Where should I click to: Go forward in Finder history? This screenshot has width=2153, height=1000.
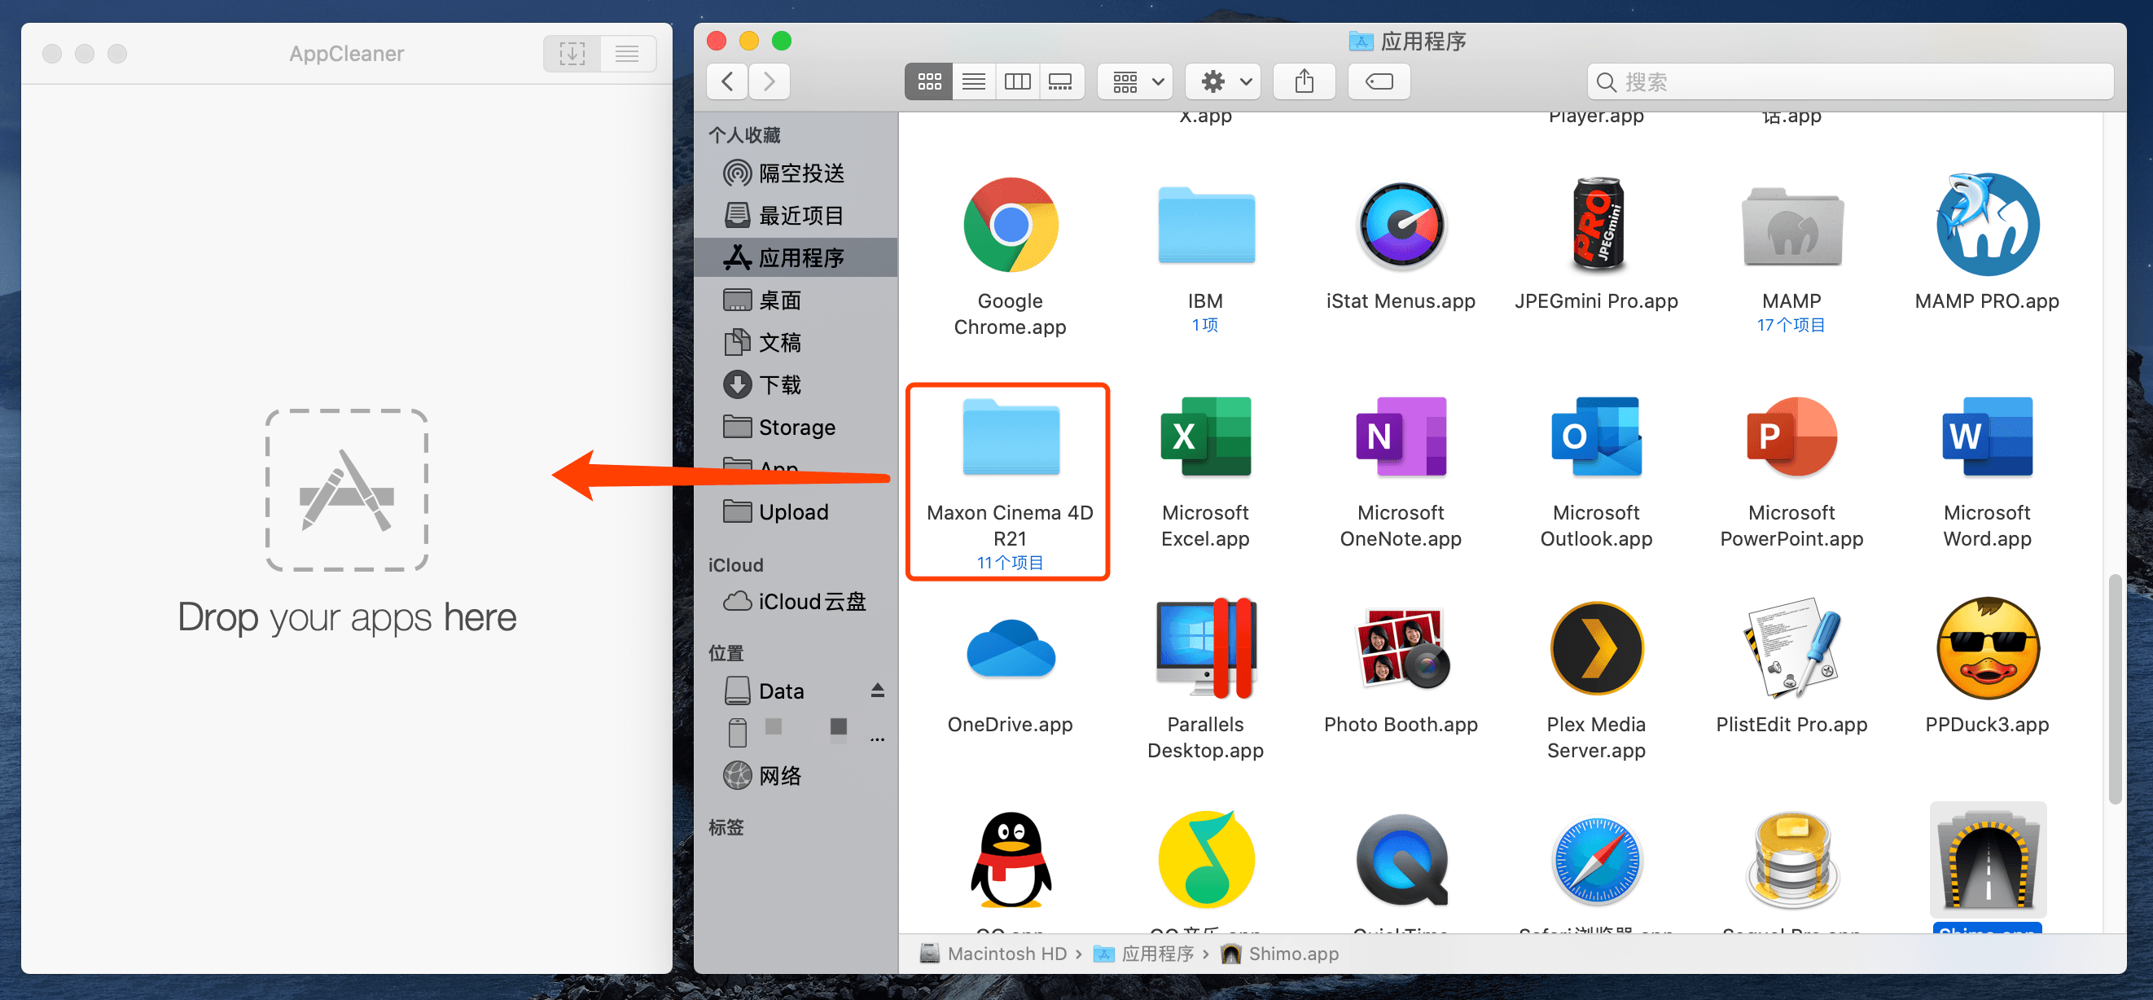coord(769,81)
